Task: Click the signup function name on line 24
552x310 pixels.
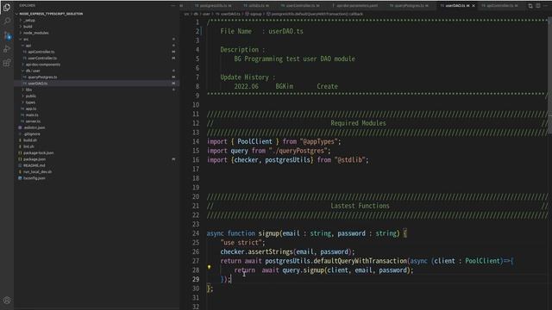Action: (269, 233)
